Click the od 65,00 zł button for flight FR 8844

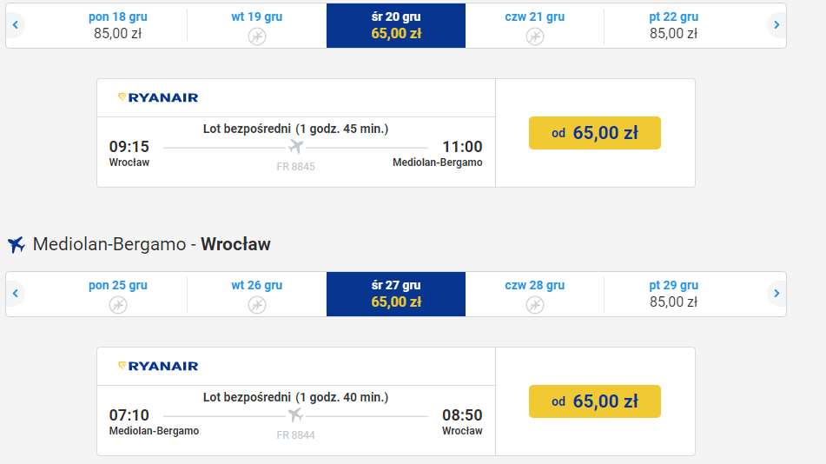click(x=595, y=401)
